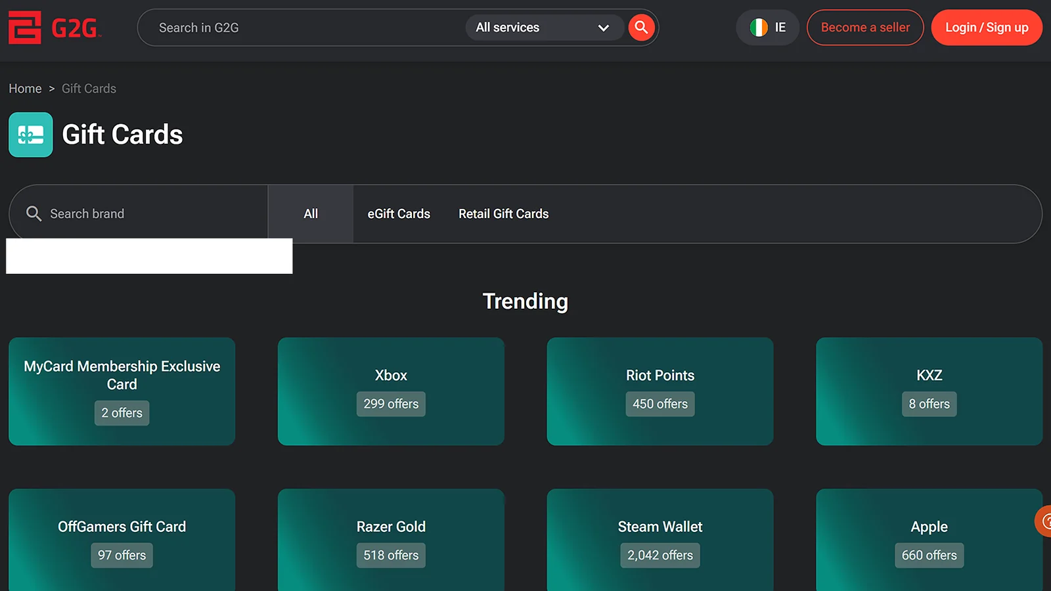Select the All tab
Screen dimensions: 1051x591
coord(311,214)
